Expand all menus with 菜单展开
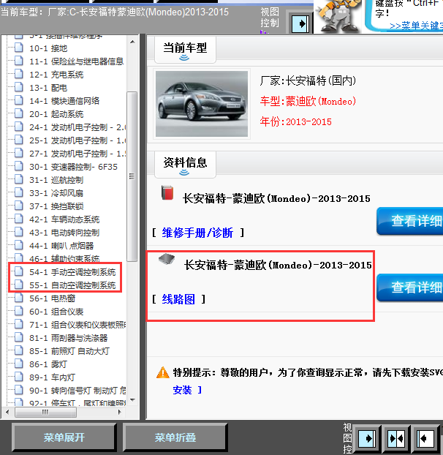 64,437
